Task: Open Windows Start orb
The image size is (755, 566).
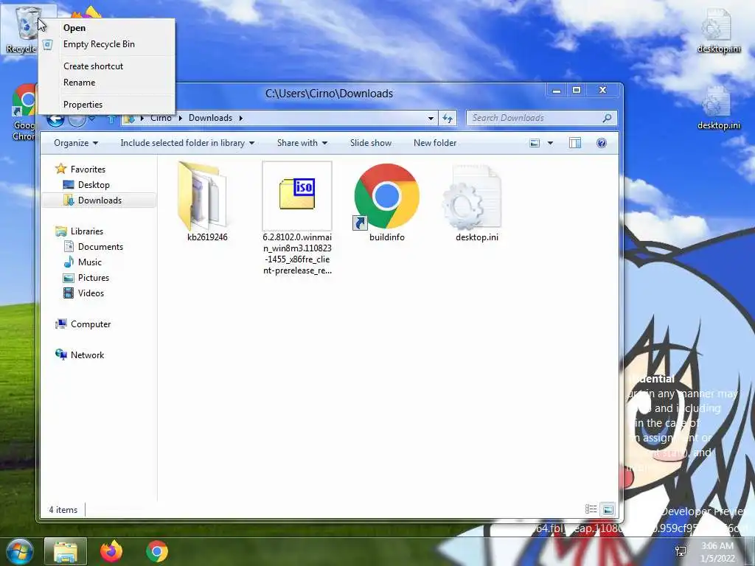Action: pos(20,551)
